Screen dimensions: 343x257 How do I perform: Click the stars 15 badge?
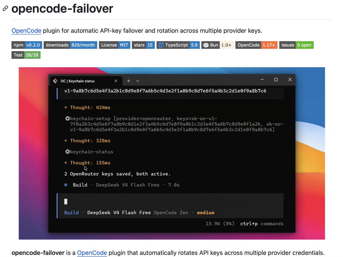[143, 45]
